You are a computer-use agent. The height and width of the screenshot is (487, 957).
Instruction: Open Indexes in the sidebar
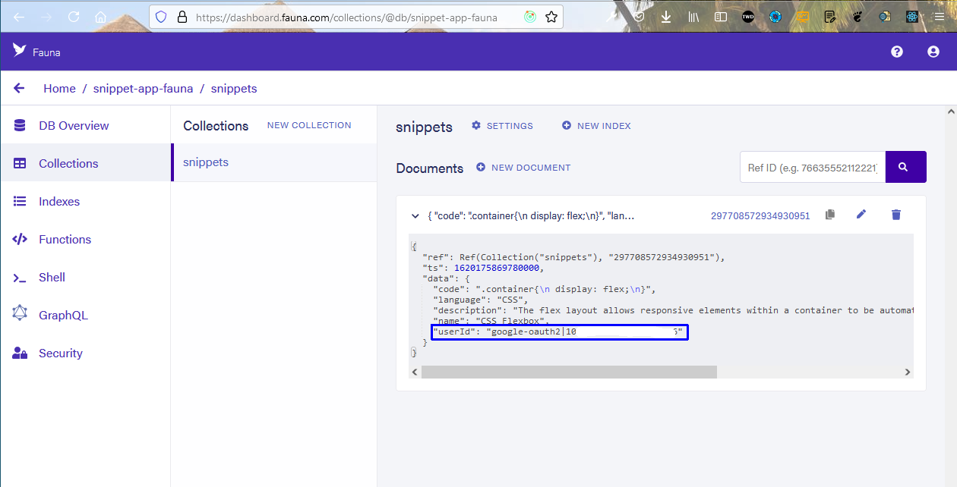[86, 202]
